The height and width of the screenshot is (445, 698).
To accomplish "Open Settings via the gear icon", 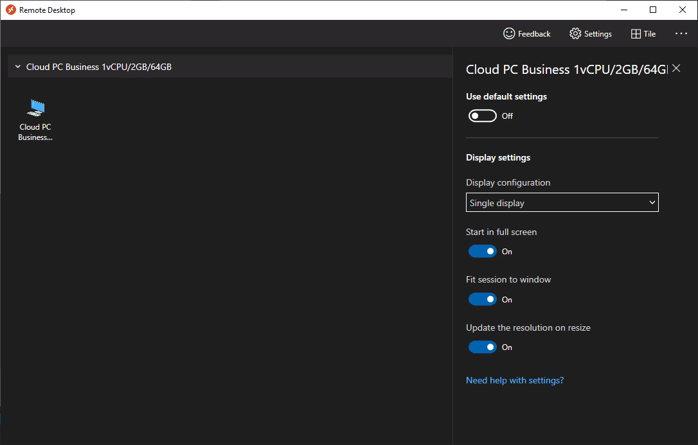I will (x=575, y=33).
